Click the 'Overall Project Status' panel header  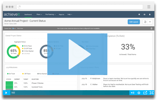[x=13, y=36]
